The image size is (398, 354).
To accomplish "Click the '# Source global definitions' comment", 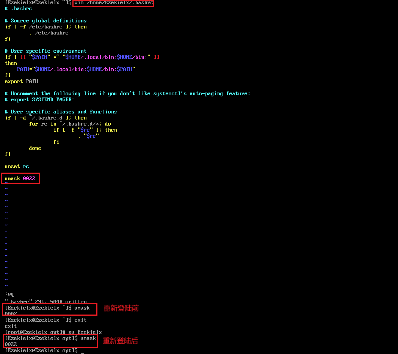I will pyautogui.click(x=46, y=21).
